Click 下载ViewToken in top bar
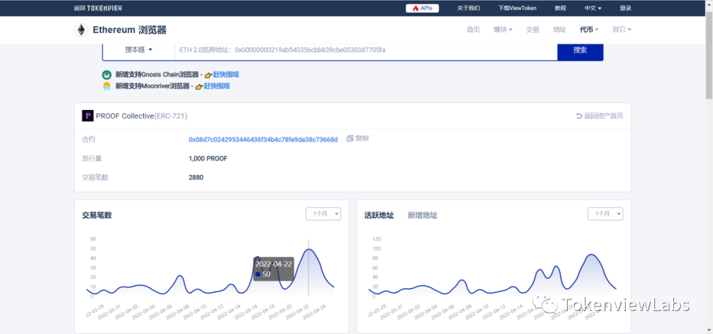The width and height of the screenshot is (713, 334). 517,8
